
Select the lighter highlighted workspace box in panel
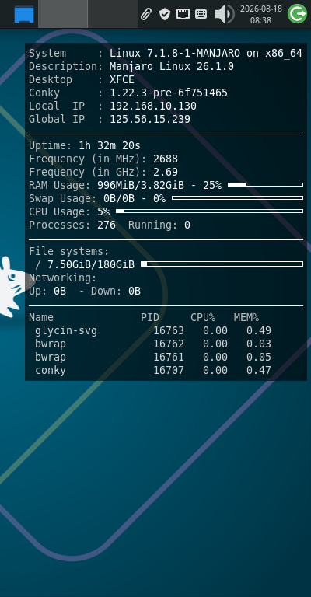click(63, 14)
